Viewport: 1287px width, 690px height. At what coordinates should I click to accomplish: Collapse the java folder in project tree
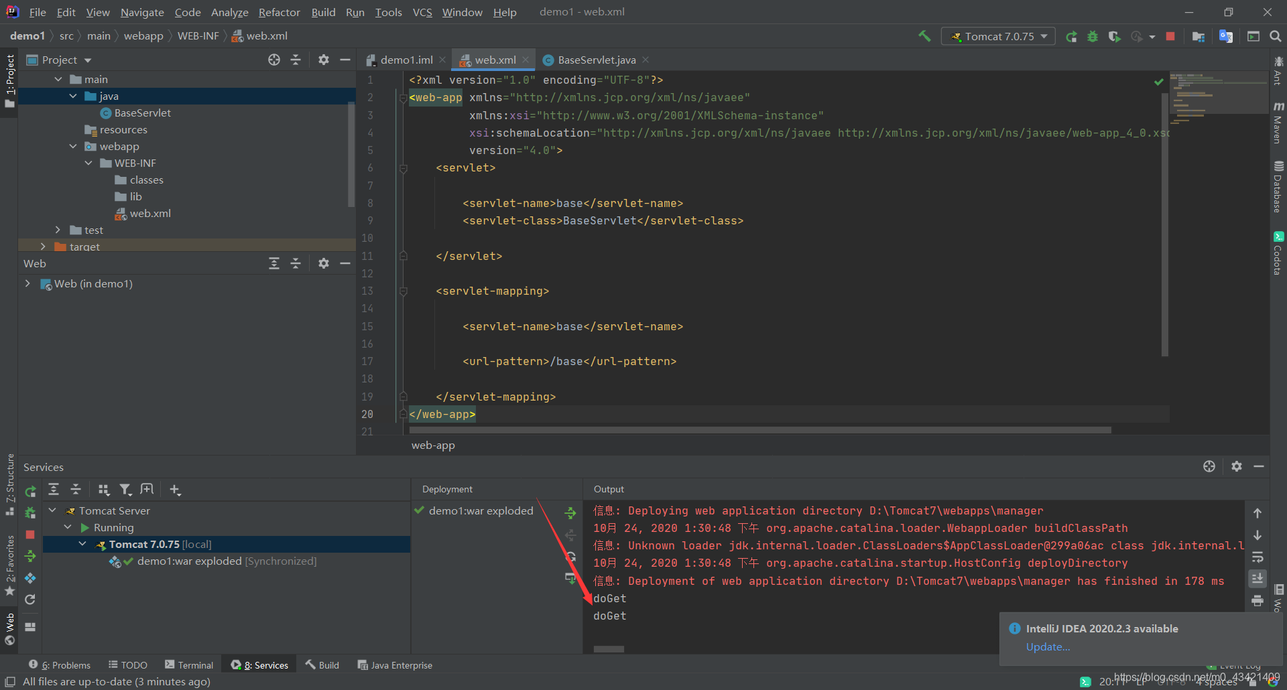coord(73,96)
